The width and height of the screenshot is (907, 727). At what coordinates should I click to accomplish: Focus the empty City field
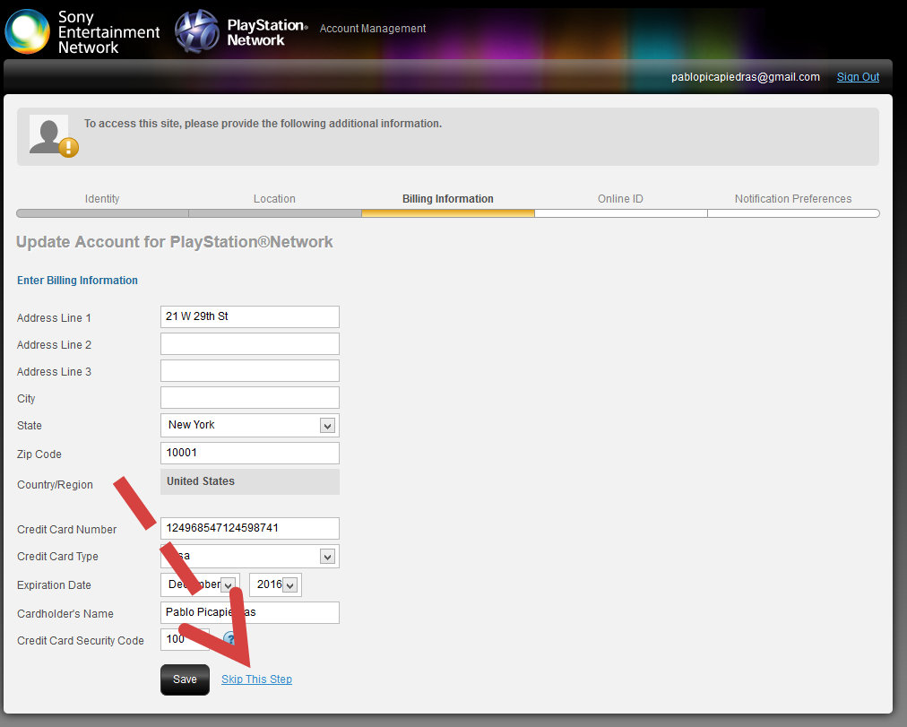point(249,398)
